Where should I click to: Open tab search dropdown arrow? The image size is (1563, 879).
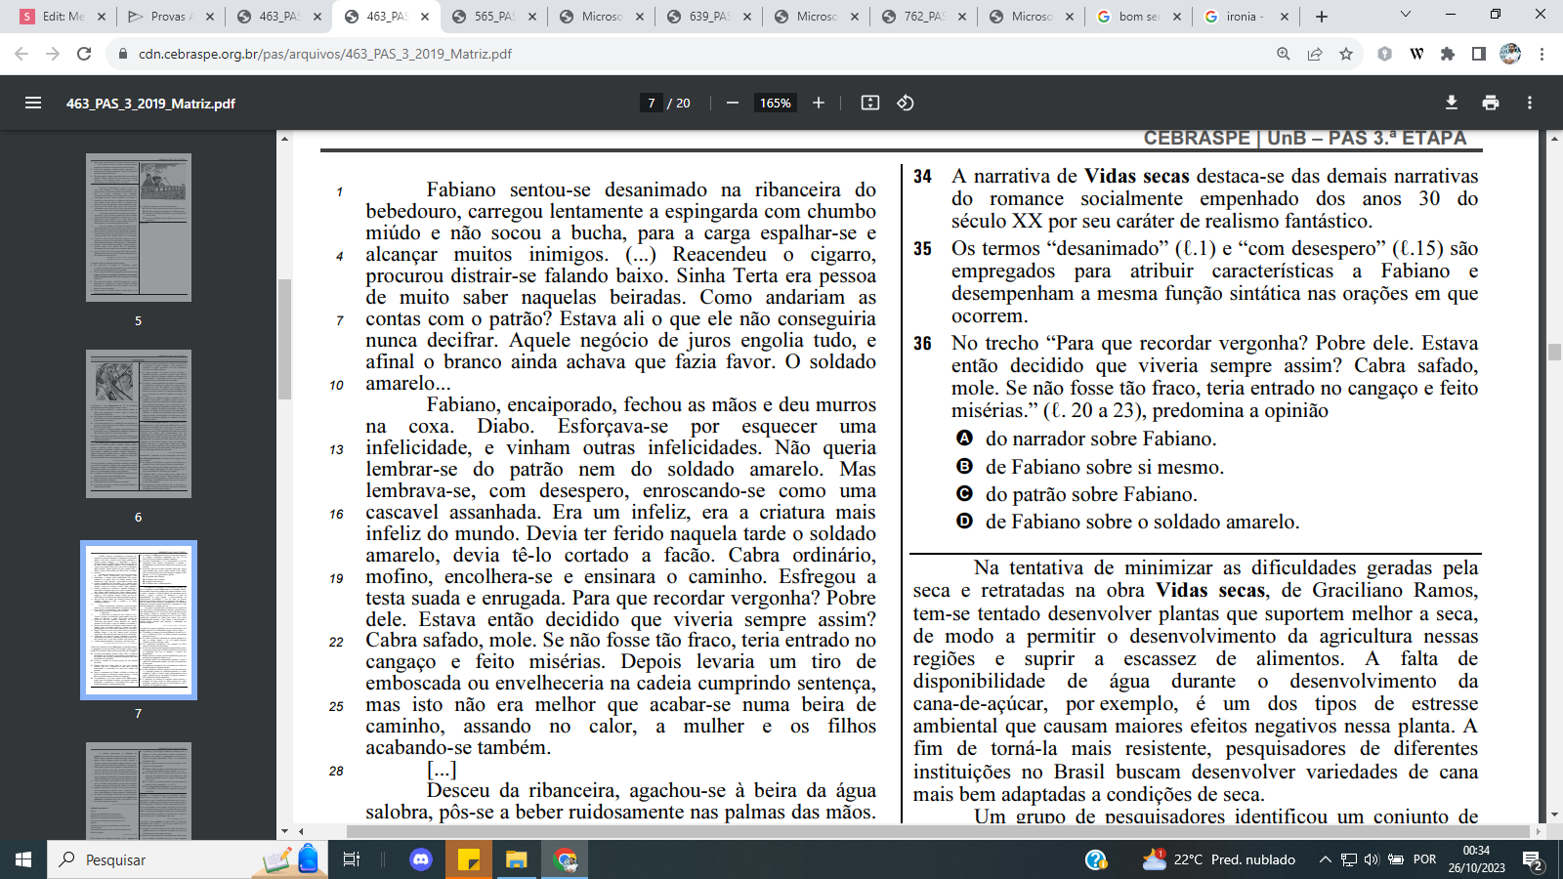(x=1406, y=15)
